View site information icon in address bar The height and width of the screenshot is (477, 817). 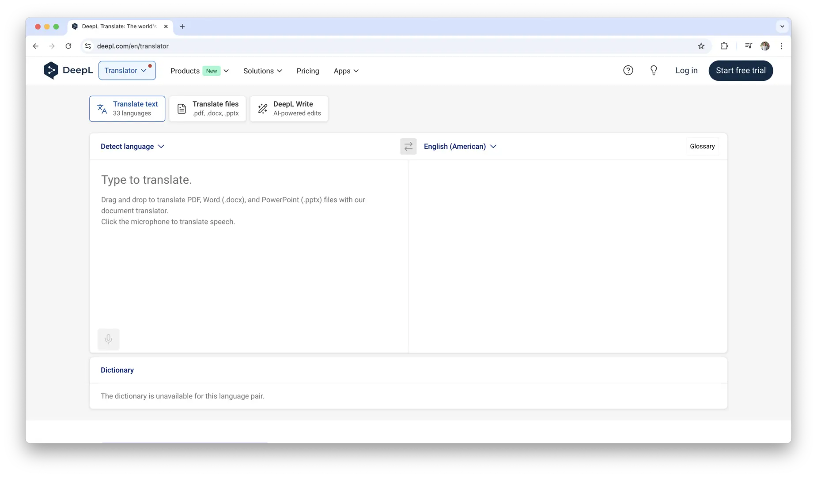click(88, 46)
